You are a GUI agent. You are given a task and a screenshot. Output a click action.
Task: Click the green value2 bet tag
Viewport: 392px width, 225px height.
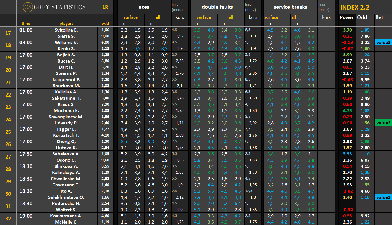[383, 123]
